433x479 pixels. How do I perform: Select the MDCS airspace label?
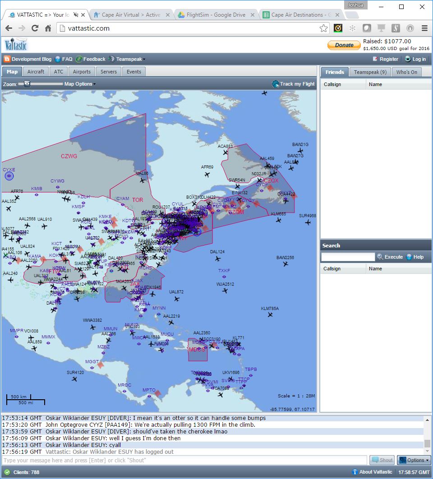click(x=197, y=350)
